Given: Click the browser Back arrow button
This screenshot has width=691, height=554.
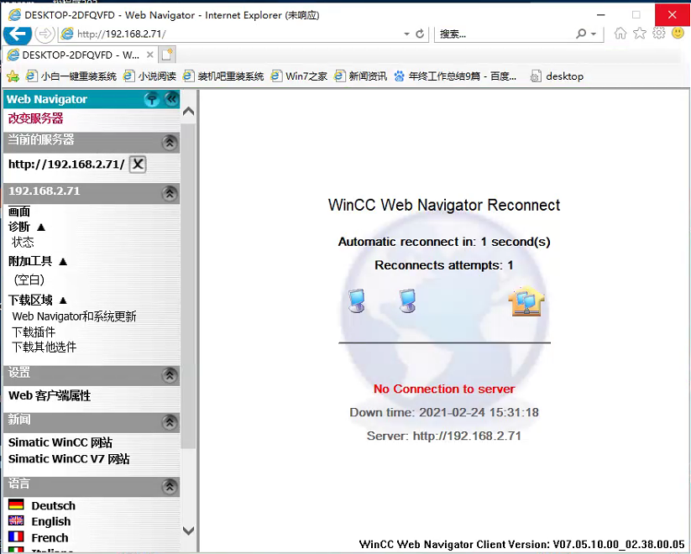Looking at the screenshot, I should [x=18, y=34].
